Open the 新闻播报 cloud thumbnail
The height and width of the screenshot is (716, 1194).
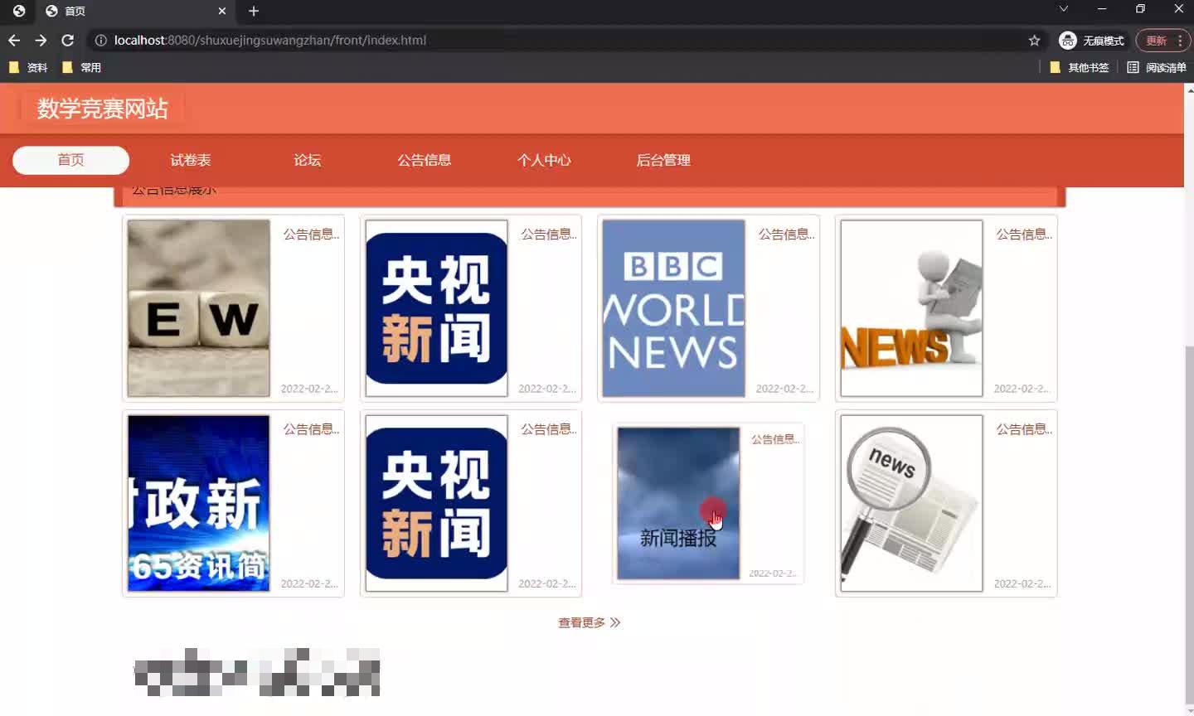click(x=678, y=503)
